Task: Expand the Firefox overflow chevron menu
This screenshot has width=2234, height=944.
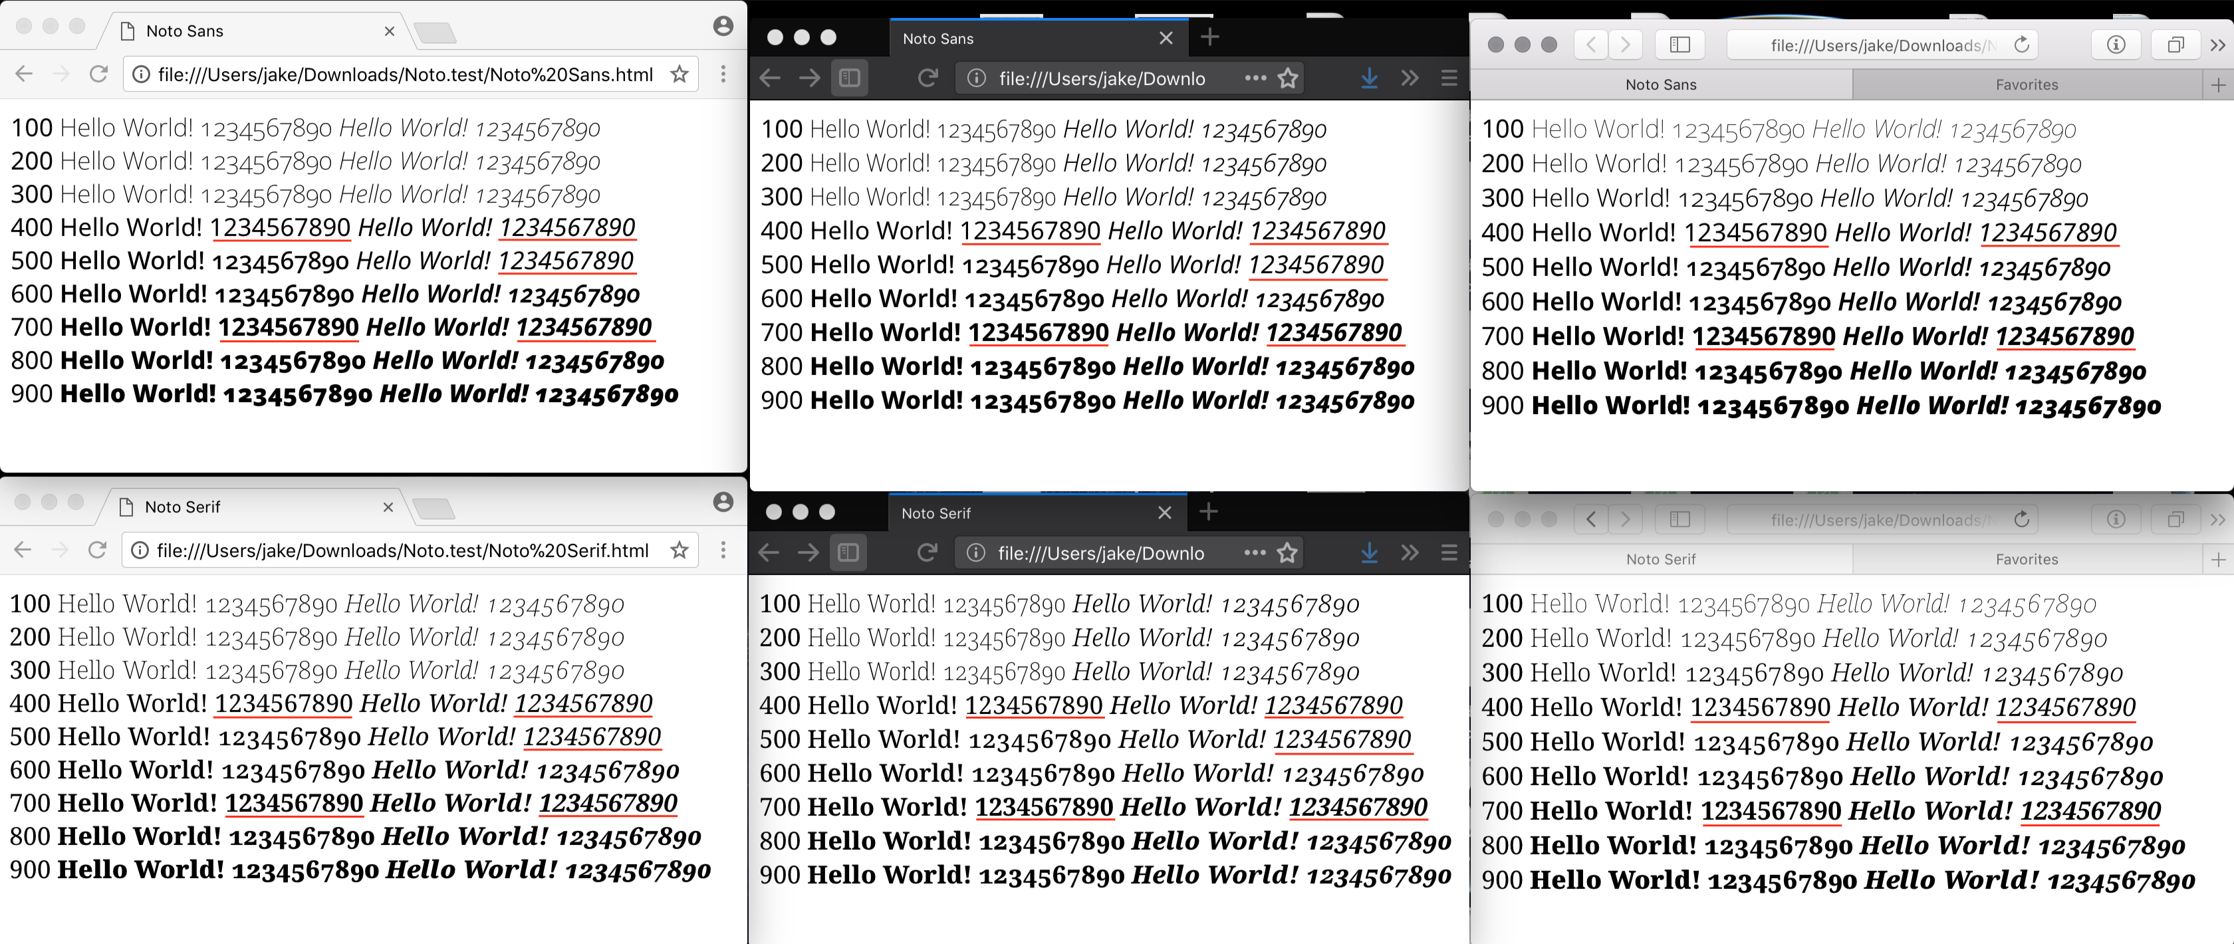Action: [1408, 78]
